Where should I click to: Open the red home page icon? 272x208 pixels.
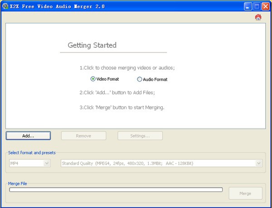click(258, 17)
